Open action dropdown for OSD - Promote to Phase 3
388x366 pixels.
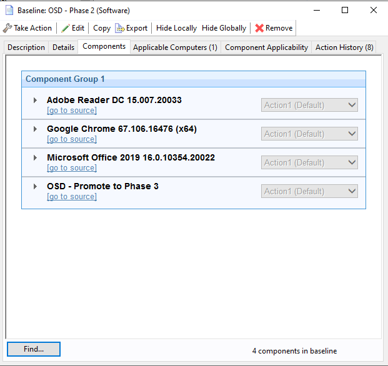click(x=309, y=191)
